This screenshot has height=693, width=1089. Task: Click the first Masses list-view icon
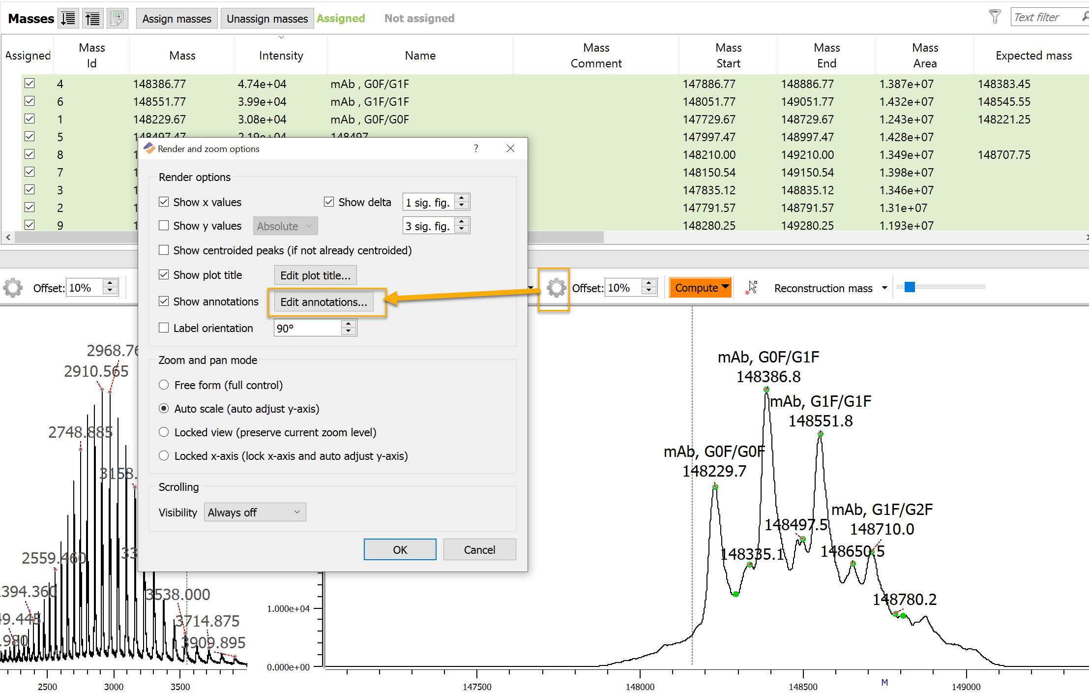(x=68, y=19)
